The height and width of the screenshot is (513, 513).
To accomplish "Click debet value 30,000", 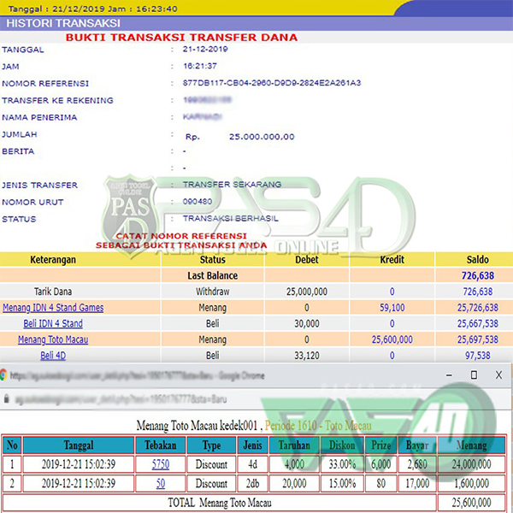I will pyautogui.click(x=307, y=323).
